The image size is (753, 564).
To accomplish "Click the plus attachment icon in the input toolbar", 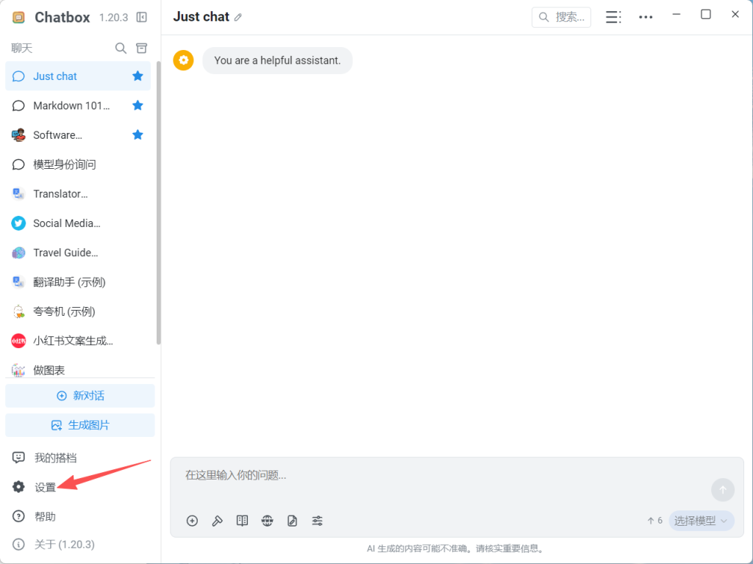I will pyautogui.click(x=192, y=521).
